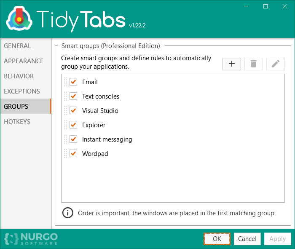Click drag handle next to Visual Studio
Screen dimensions: 295x249
[x=65, y=110]
